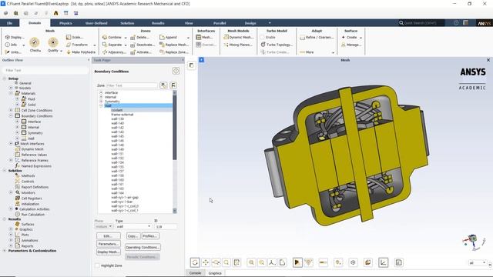
Task: Select the rotate view tool
Action: coord(195,262)
